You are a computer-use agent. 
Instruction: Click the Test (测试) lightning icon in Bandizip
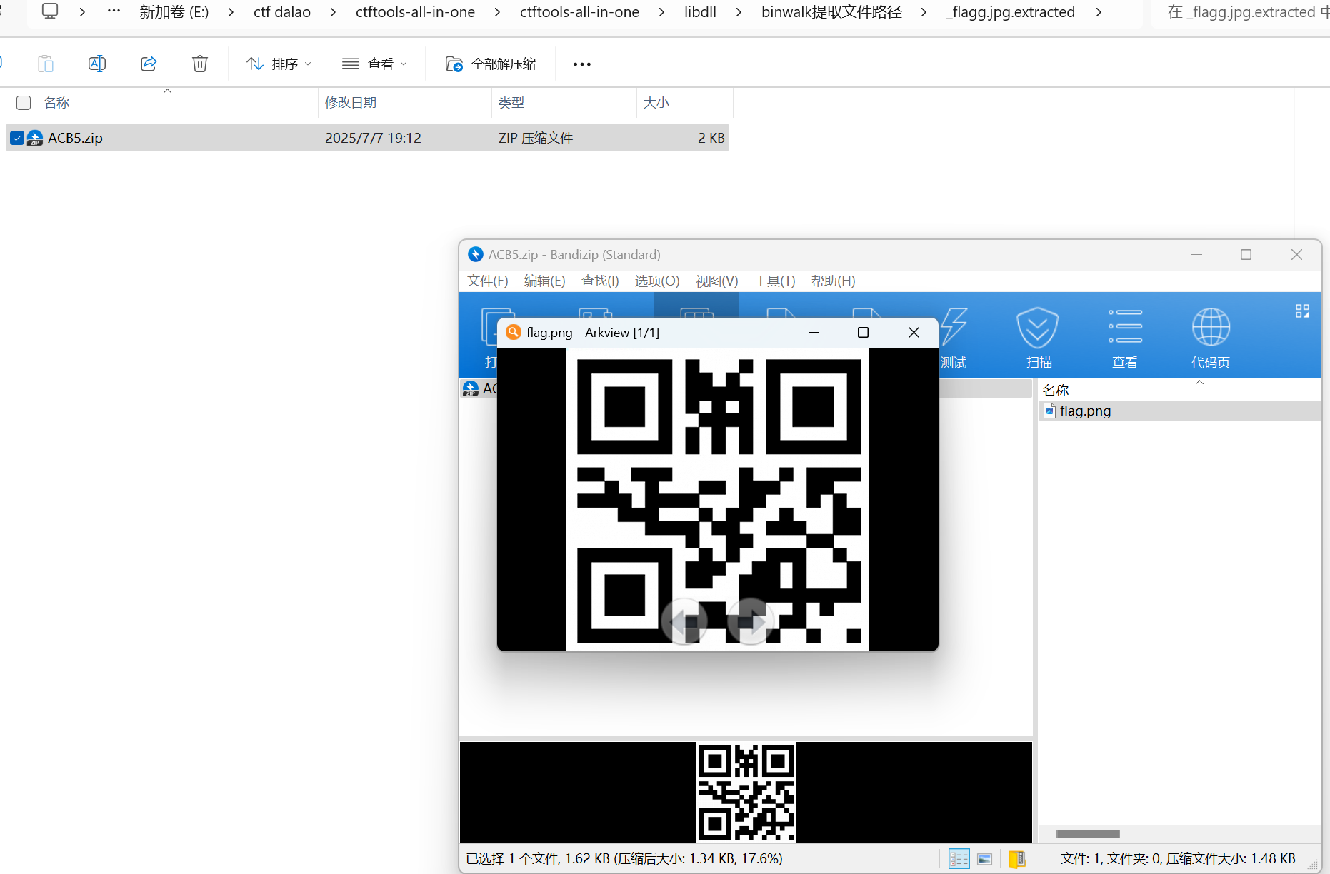(x=954, y=327)
